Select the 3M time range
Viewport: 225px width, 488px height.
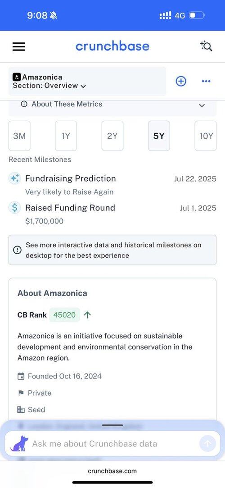(x=19, y=136)
